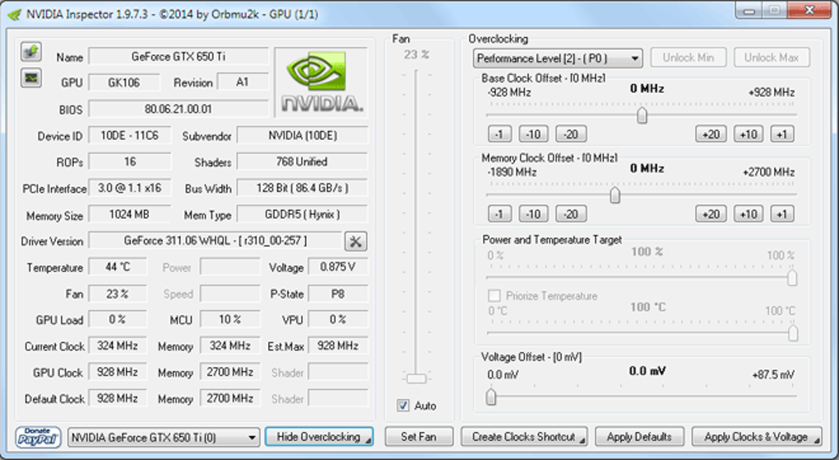Click the upload screenshot icon beside Name
This screenshot has height=460, width=839.
click(31, 51)
